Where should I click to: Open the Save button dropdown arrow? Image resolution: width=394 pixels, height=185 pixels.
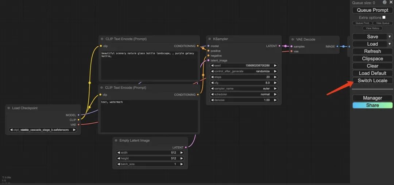[390, 36]
